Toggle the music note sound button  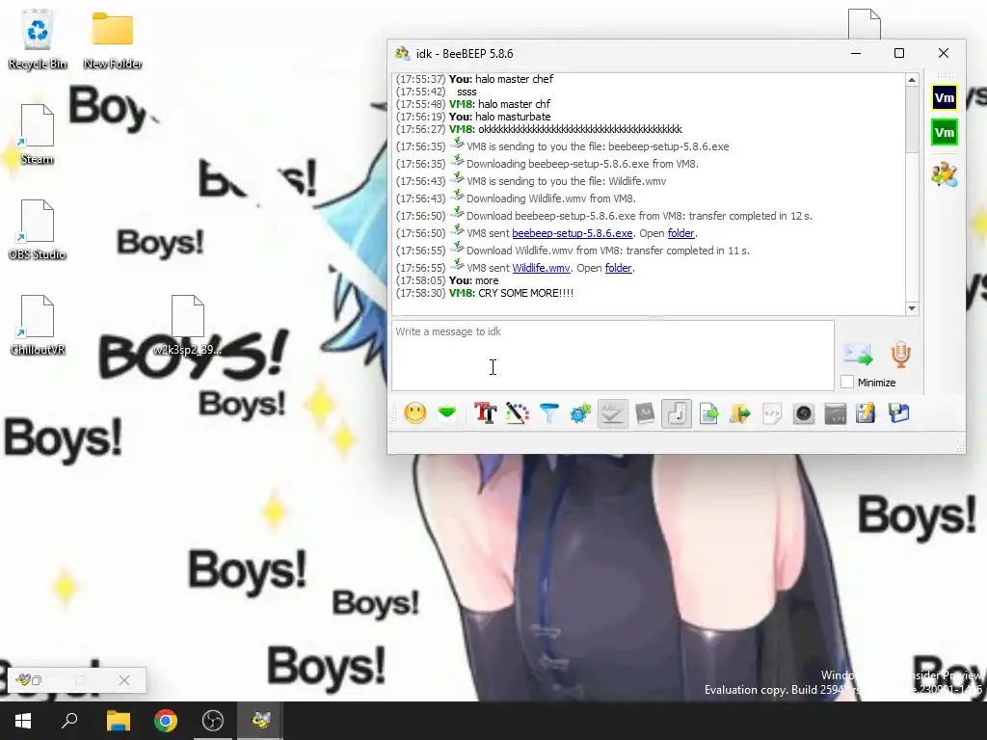tap(677, 413)
